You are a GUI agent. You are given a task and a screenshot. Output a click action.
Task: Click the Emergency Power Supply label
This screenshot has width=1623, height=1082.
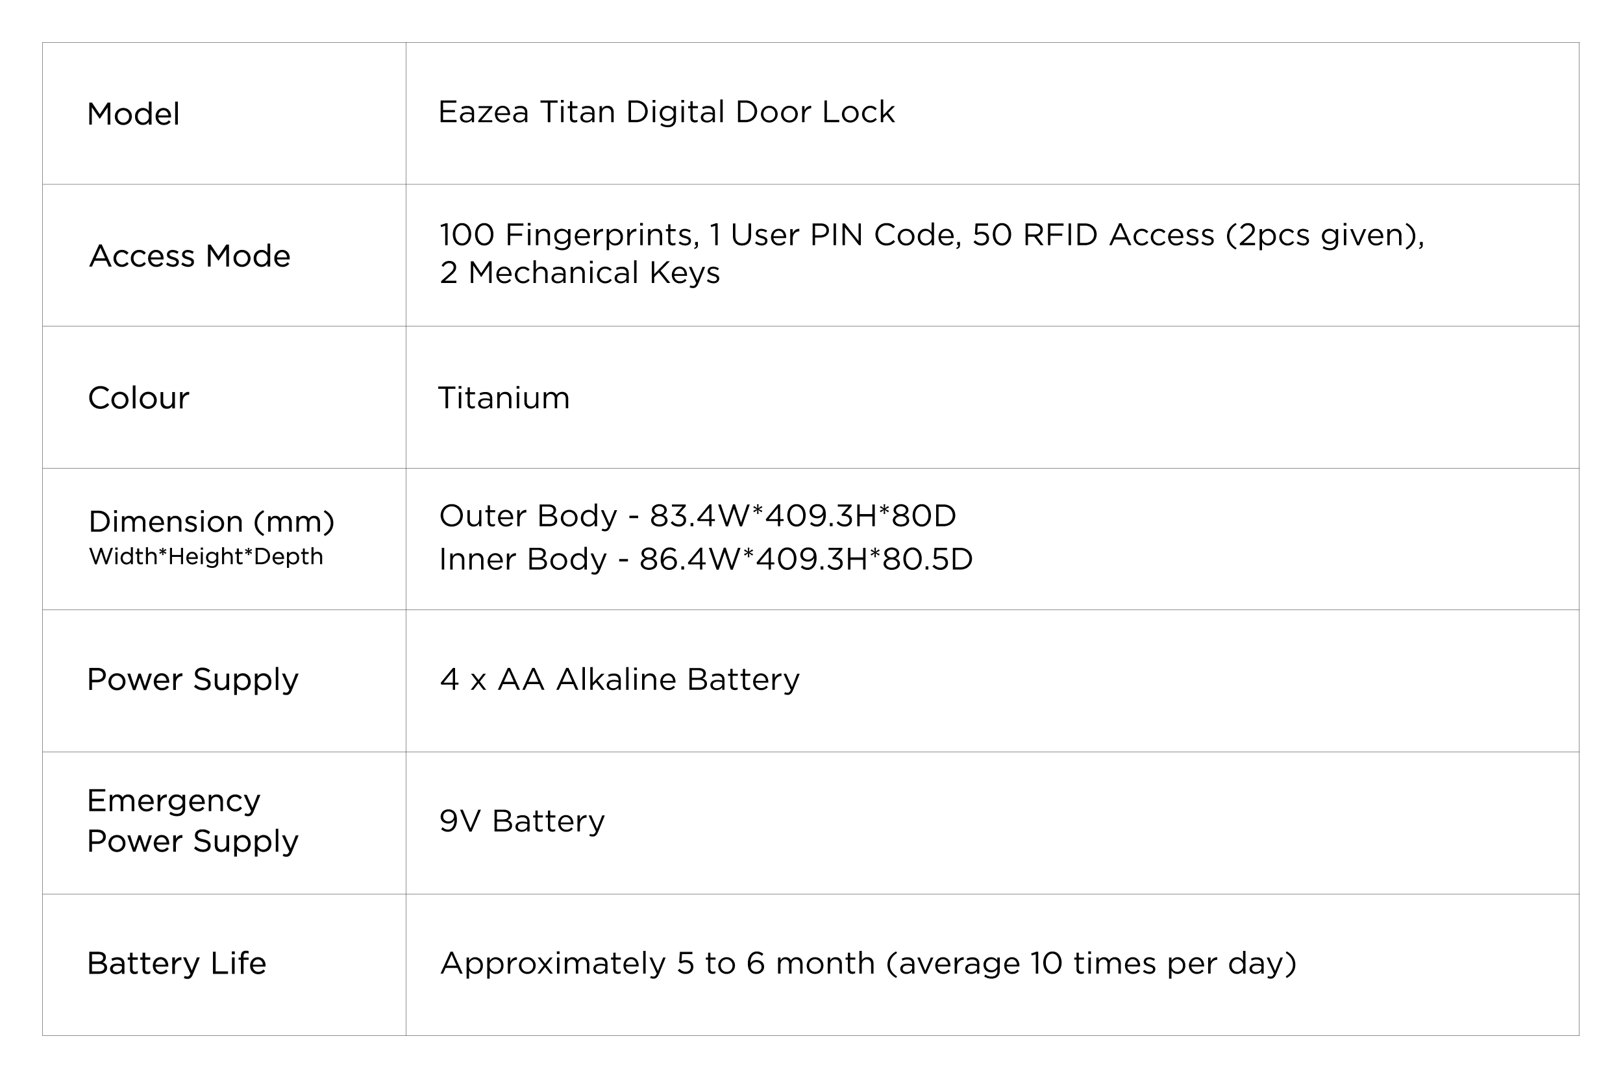193,820
